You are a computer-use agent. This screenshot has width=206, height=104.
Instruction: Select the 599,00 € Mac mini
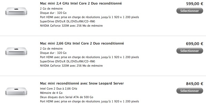click(x=189, y=11)
